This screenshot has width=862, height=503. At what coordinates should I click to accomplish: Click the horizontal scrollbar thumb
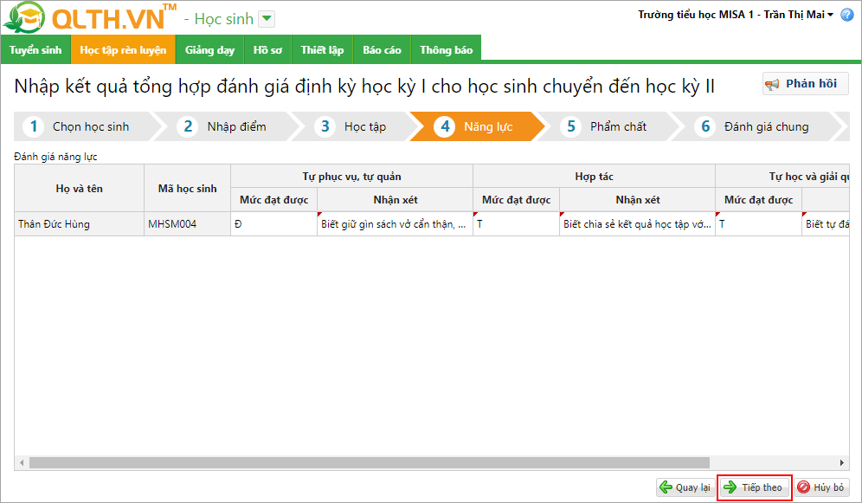370,463
